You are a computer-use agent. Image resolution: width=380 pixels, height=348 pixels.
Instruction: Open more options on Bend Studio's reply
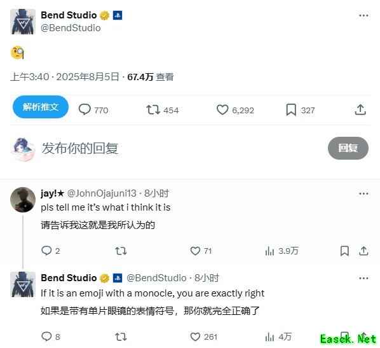click(x=363, y=278)
